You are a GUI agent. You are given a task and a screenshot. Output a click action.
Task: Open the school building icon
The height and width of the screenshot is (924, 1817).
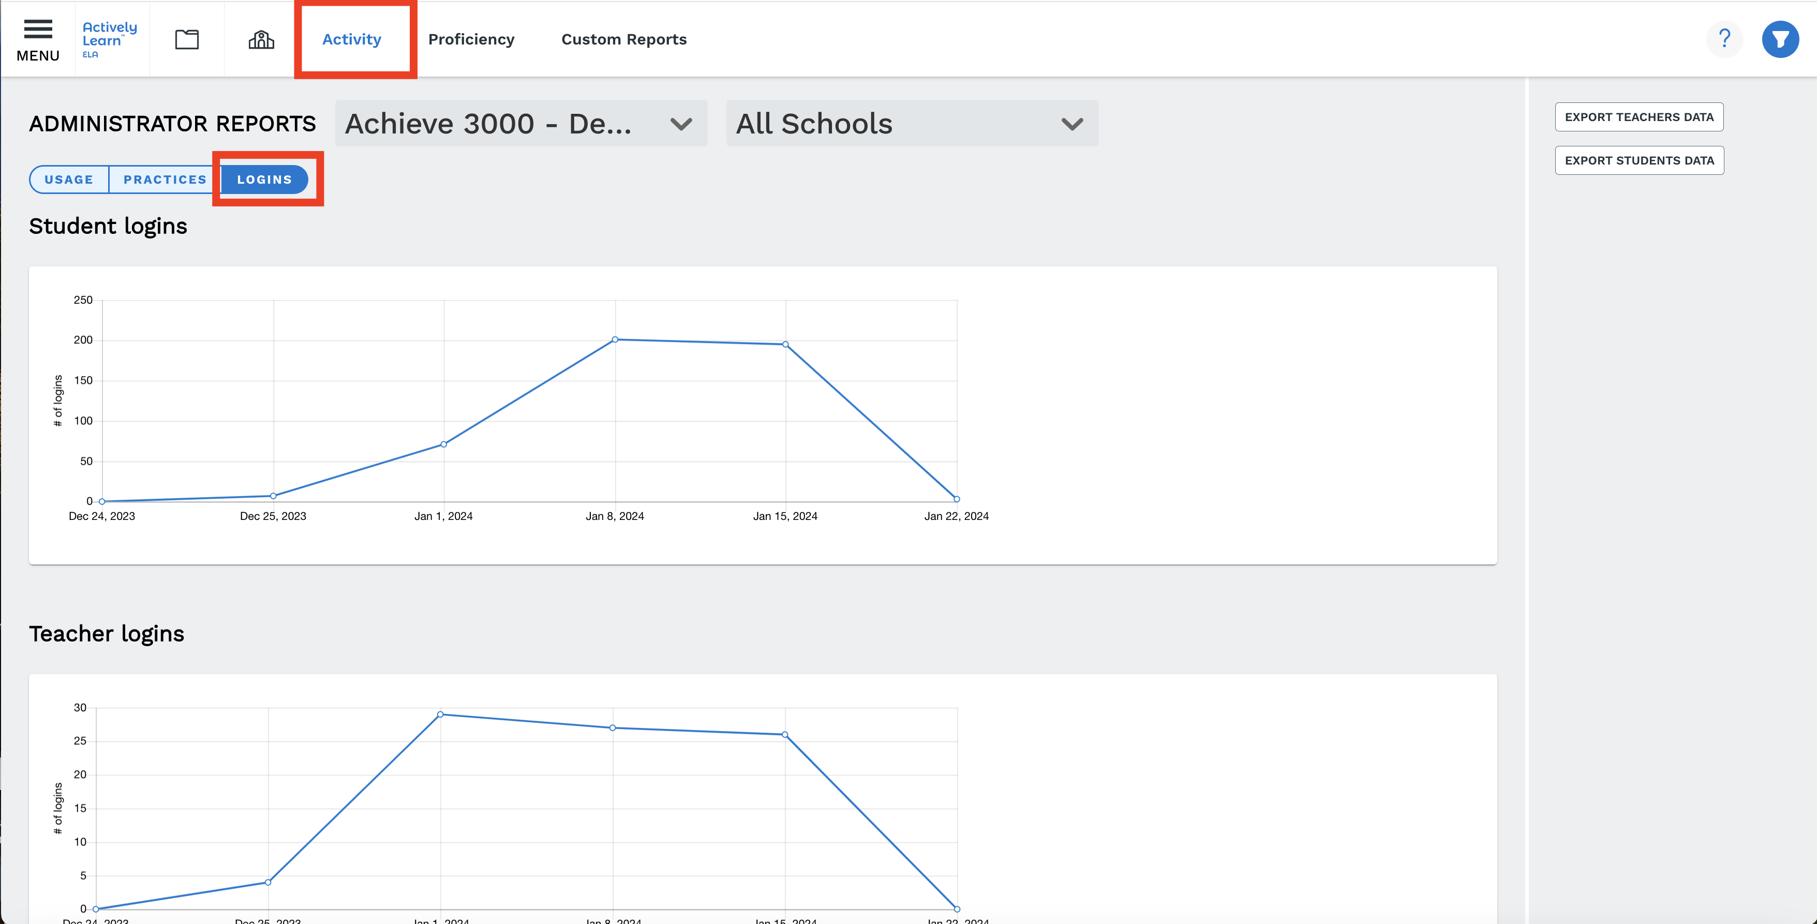(261, 39)
